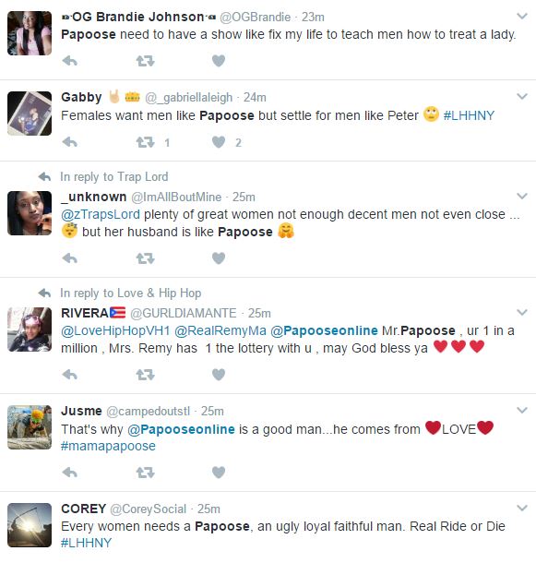
Task: Reply to RIVERA's tweet
Action: click(x=69, y=375)
